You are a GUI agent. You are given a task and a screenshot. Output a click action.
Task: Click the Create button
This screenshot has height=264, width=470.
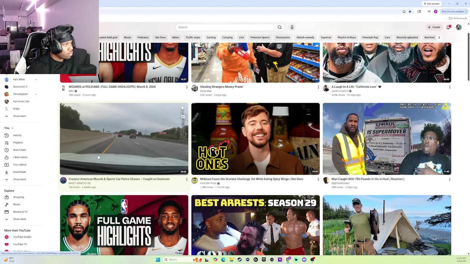(434, 27)
